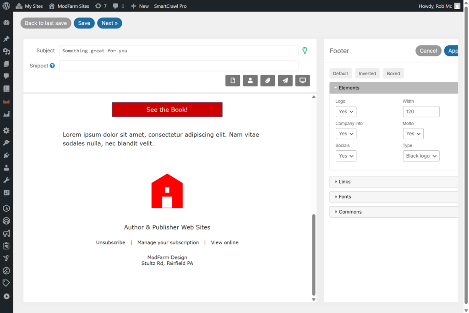Select the Inverted footer style tab

367,73
